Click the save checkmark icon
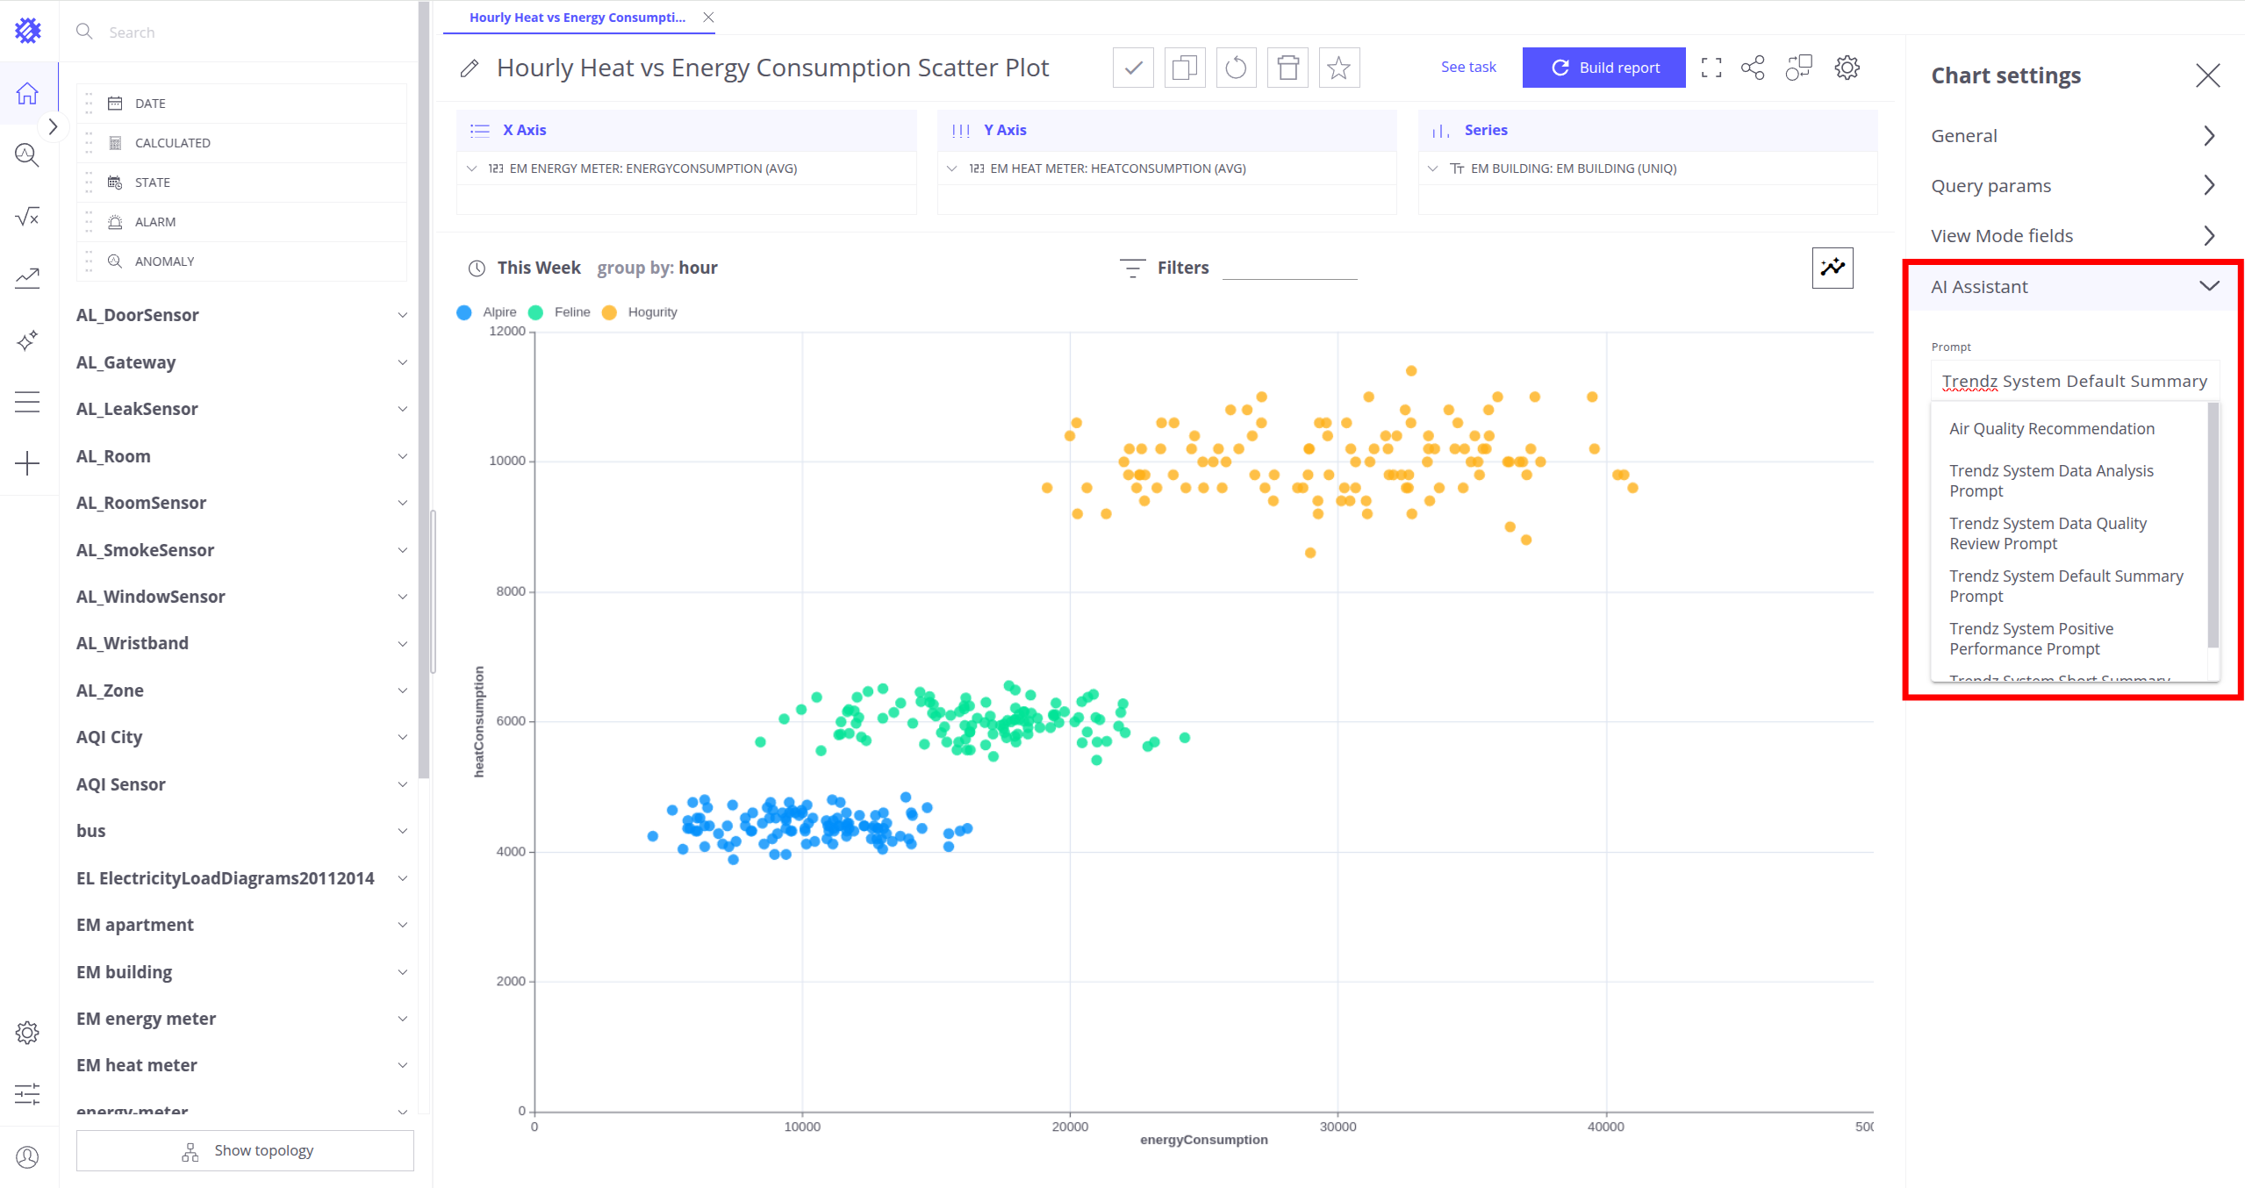 (1133, 68)
